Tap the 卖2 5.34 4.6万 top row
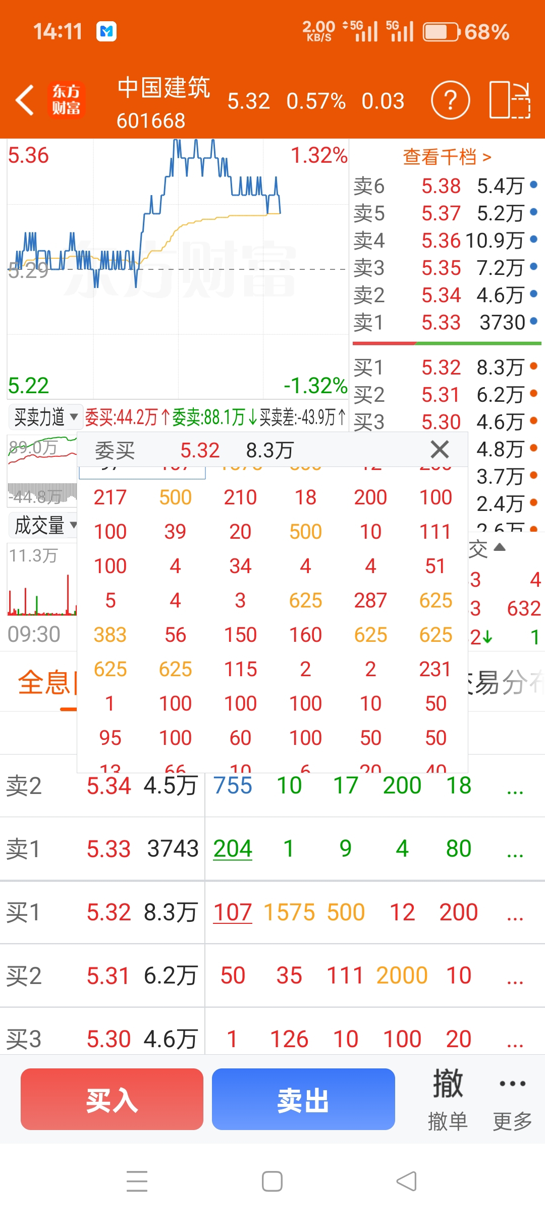 click(x=446, y=295)
